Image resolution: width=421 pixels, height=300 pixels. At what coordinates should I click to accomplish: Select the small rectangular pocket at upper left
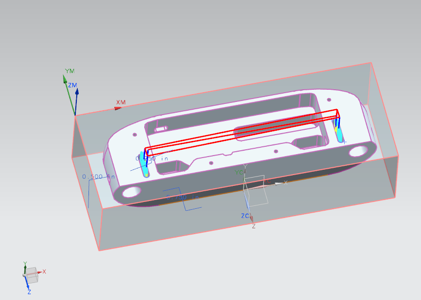(x=162, y=129)
